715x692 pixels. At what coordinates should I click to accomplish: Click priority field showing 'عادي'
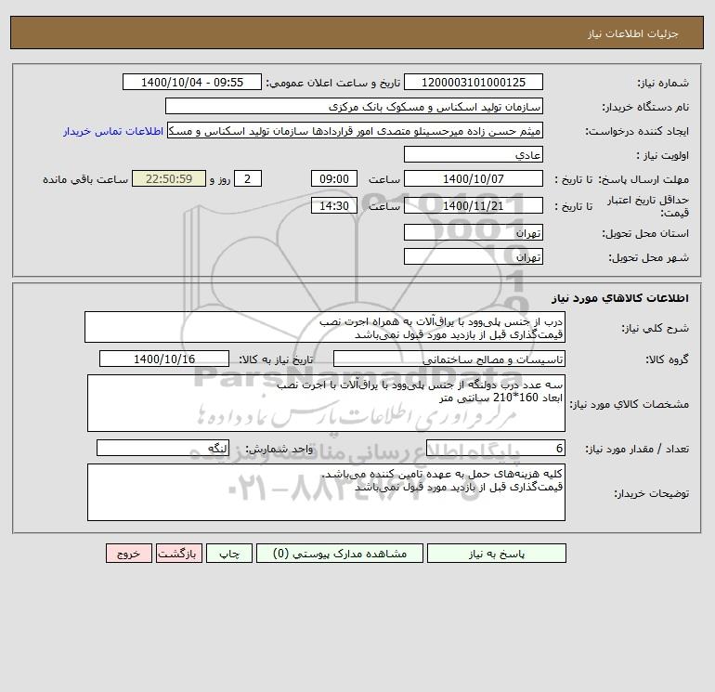[474, 154]
